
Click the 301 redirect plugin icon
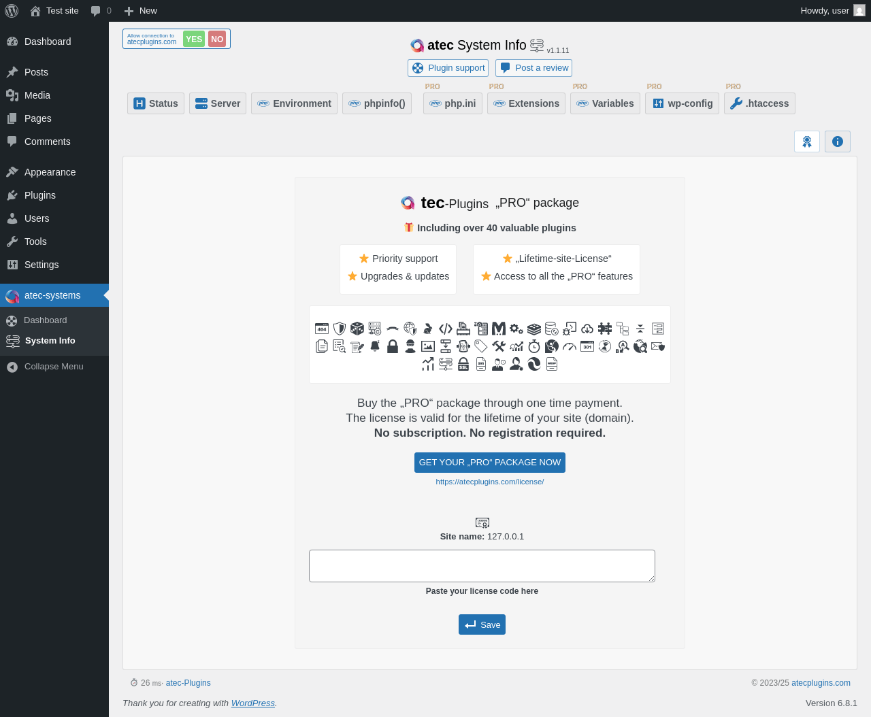tap(587, 346)
